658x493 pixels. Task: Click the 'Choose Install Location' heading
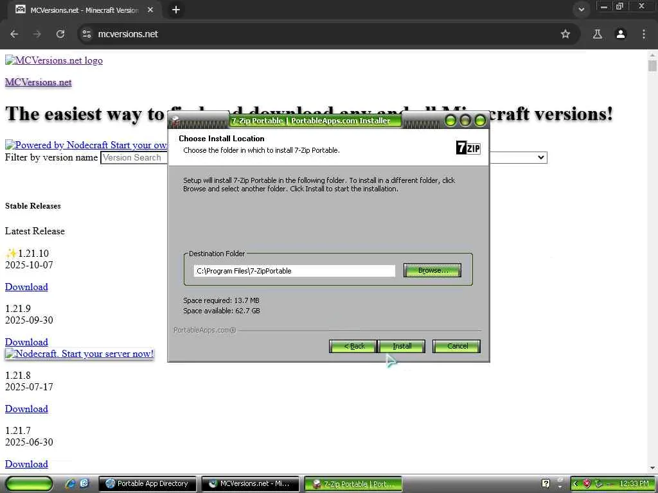222,139
